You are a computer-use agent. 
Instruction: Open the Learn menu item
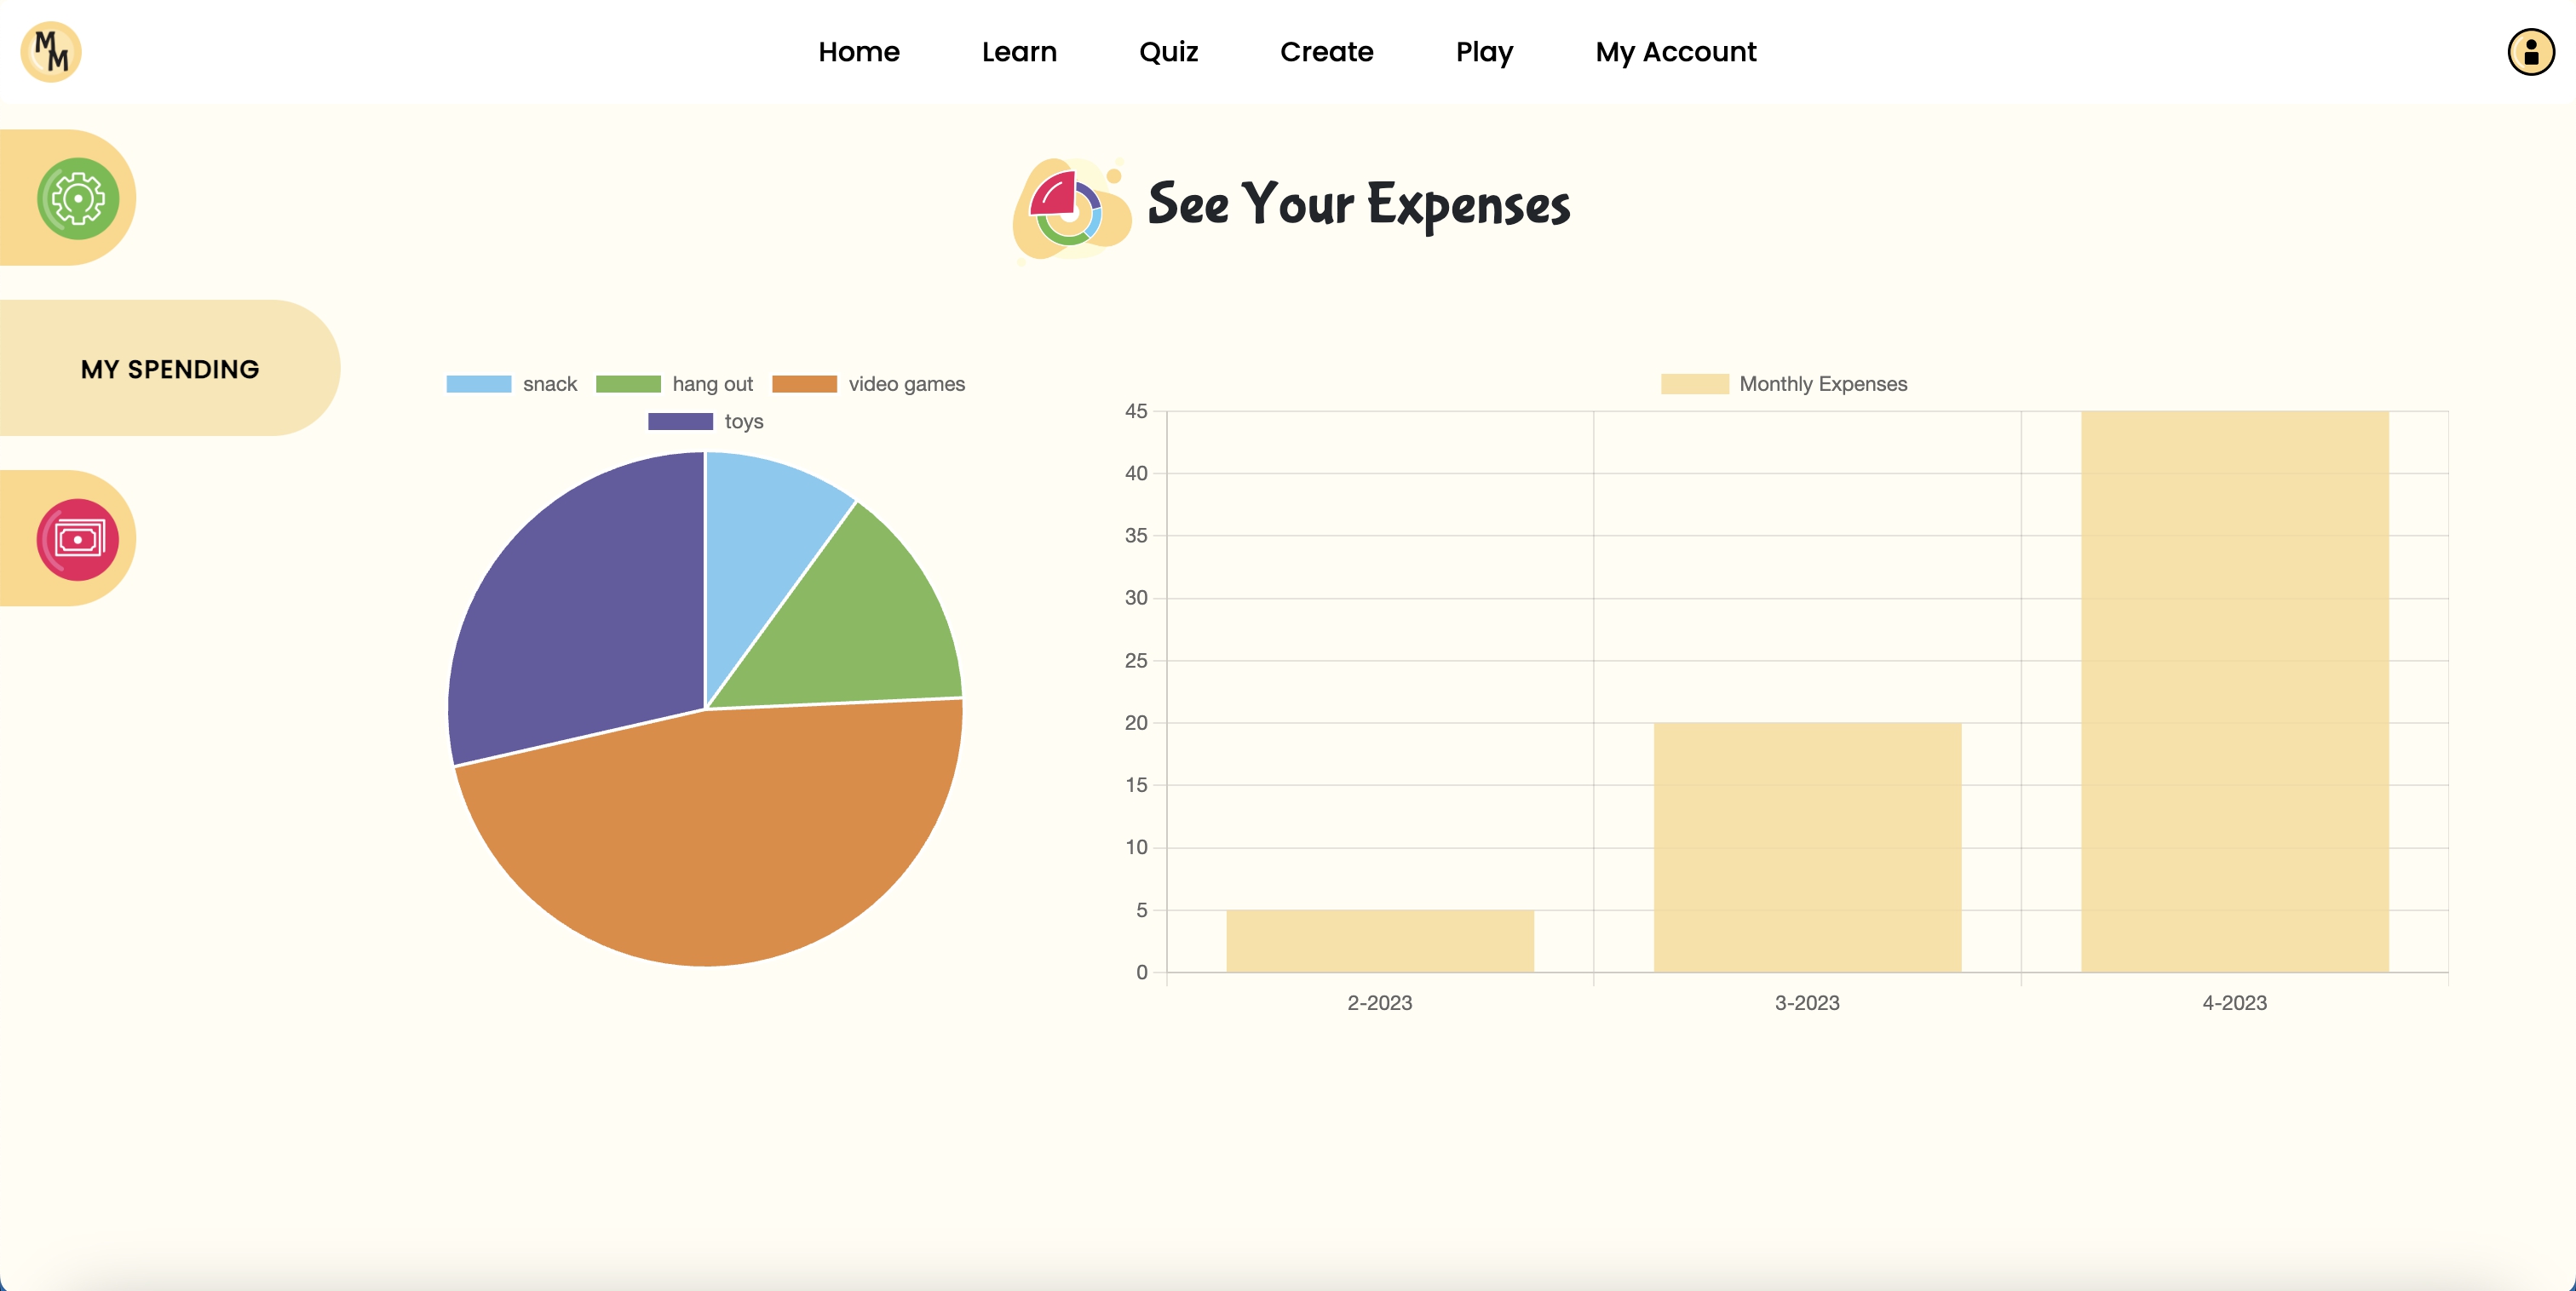1018,52
